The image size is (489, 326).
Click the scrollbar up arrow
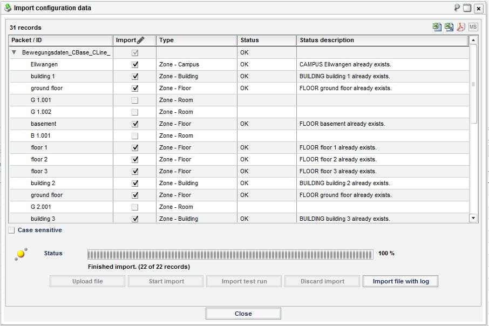(473, 39)
